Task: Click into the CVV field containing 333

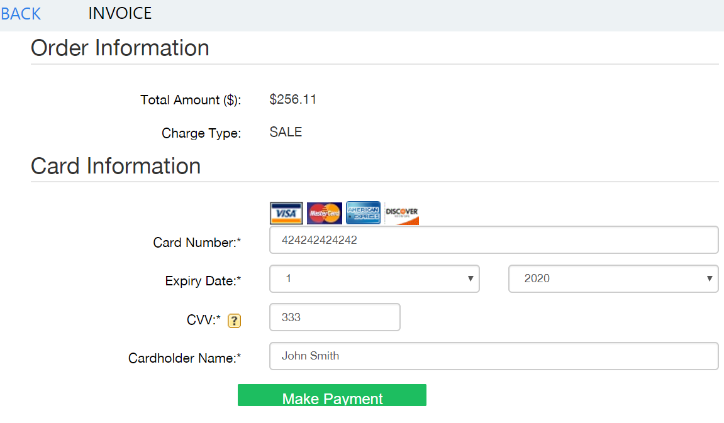Action: (335, 317)
